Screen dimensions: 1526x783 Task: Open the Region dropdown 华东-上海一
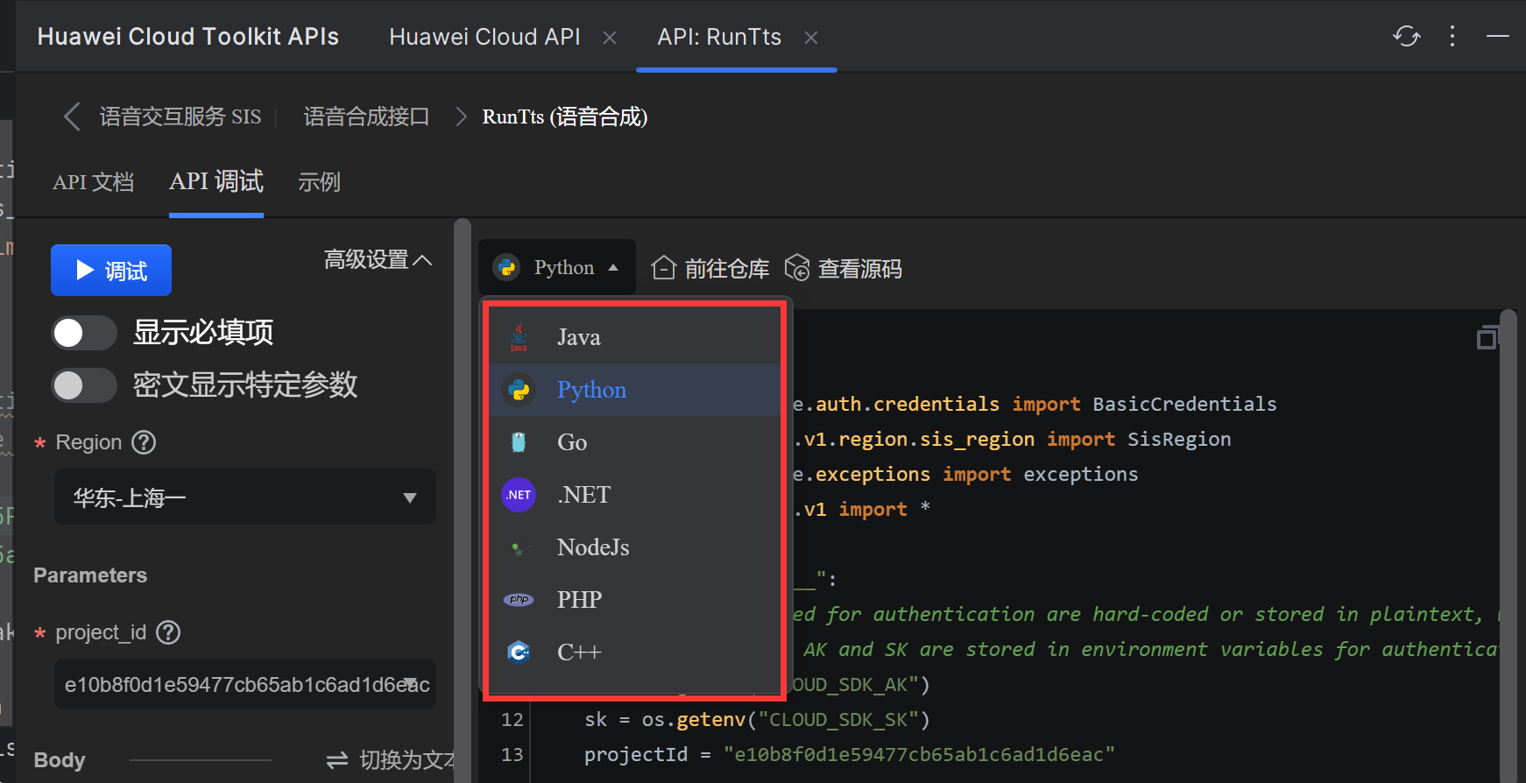(245, 497)
